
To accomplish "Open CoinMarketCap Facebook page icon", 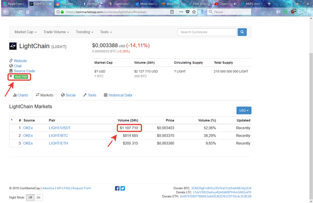I will coord(117,188).
